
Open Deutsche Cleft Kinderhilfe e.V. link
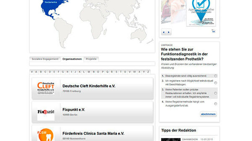point(89,86)
